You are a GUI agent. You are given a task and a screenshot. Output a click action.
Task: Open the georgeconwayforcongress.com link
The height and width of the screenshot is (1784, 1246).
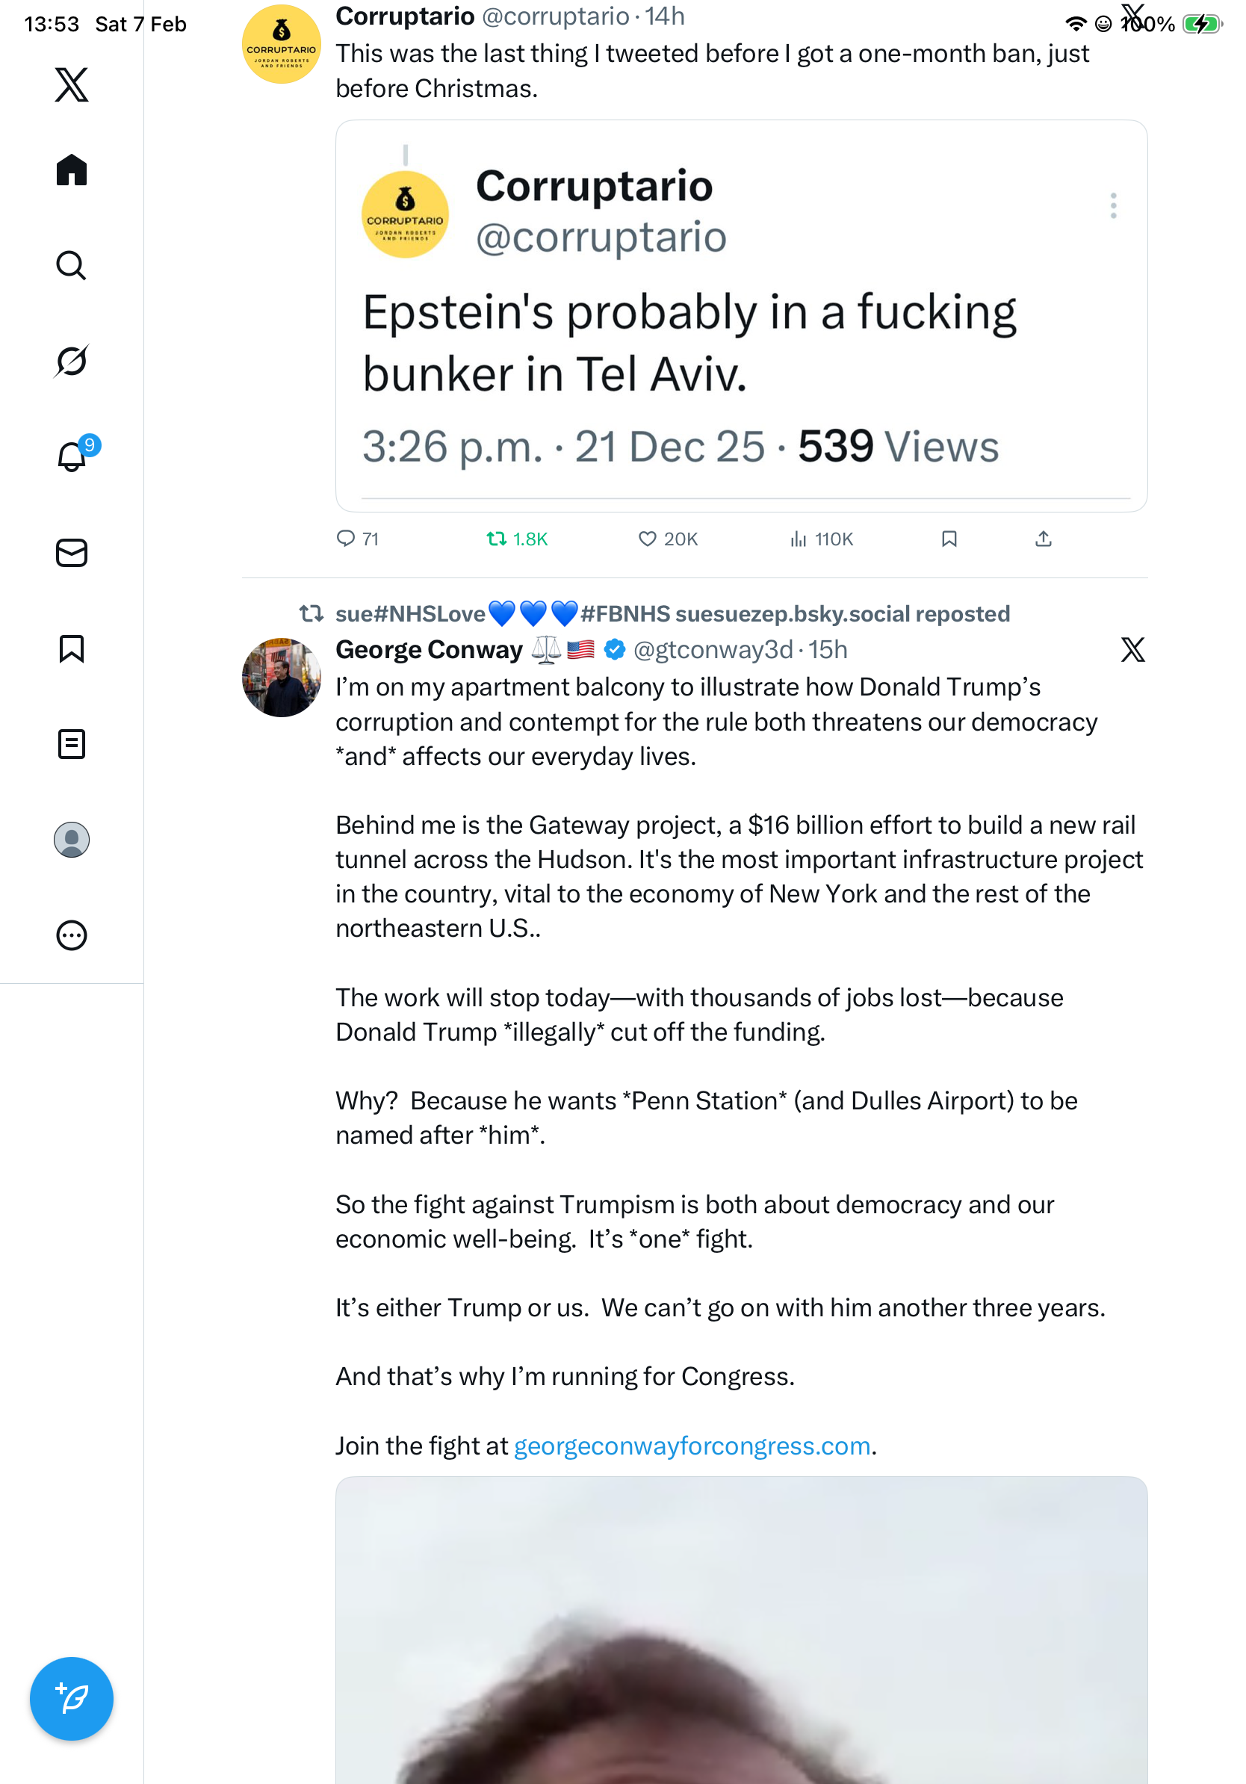click(x=692, y=1446)
